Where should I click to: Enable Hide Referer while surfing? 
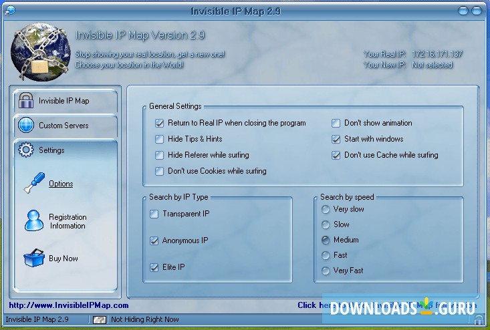(159, 155)
